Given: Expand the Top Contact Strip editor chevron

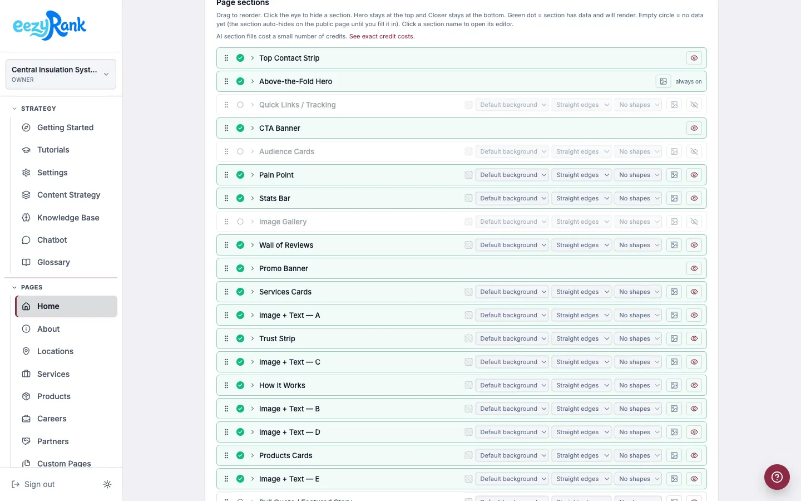Looking at the screenshot, I should pyautogui.click(x=253, y=58).
